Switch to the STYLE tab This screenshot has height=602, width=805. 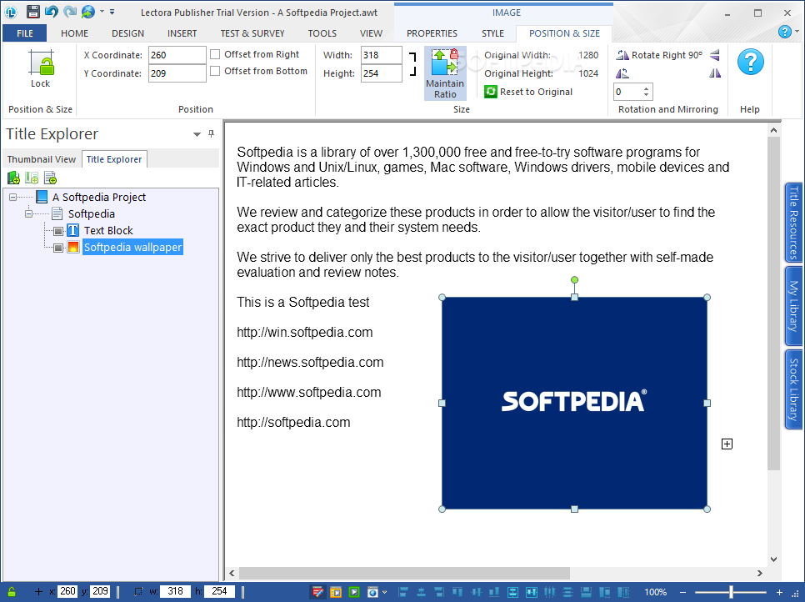(x=492, y=33)
